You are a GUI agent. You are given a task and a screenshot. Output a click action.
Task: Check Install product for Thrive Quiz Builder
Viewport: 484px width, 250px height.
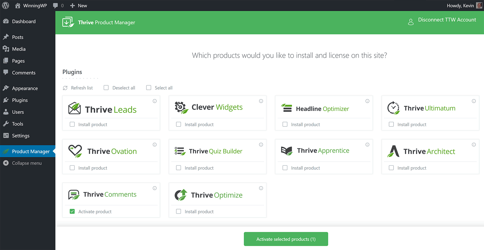click(x=178, y=168)
